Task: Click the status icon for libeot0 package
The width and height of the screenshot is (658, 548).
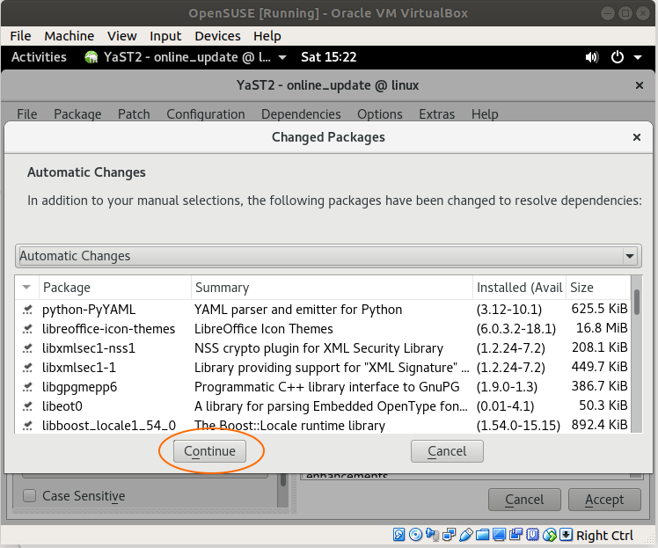Action: click(27, 406)
